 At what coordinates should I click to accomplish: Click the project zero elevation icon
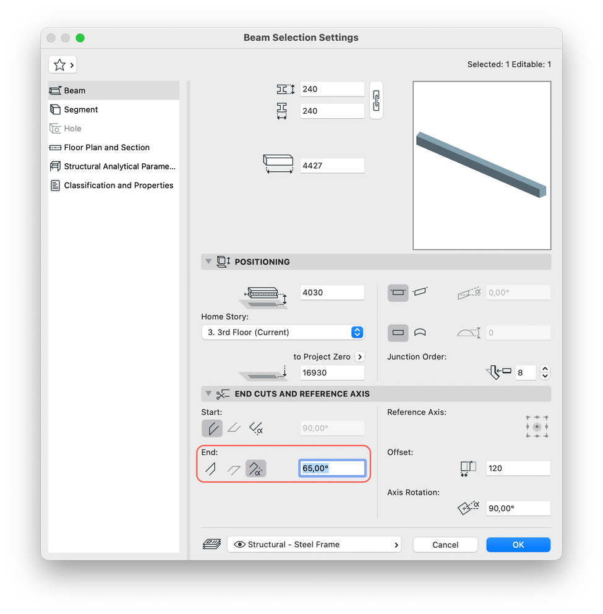[263, 373]
